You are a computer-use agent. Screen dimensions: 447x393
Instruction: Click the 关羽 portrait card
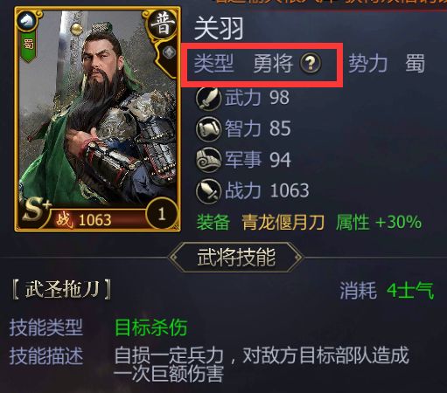[97, 120]
